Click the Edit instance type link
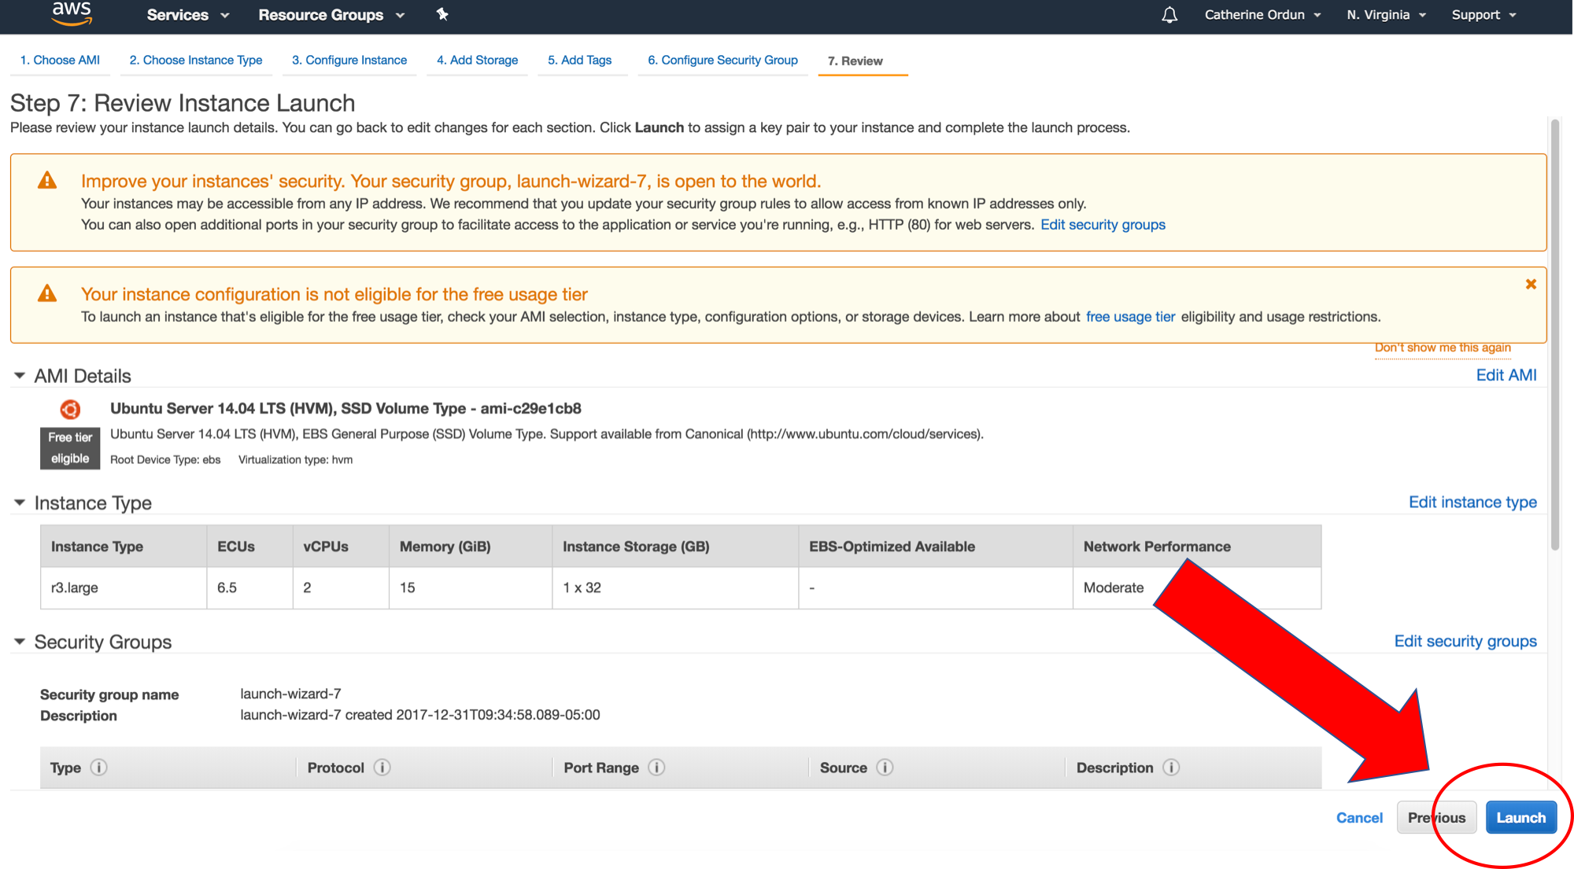This screenshot has width=1574, height=869. [1472, 503]
